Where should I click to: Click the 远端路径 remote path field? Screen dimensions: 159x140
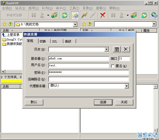89,79
